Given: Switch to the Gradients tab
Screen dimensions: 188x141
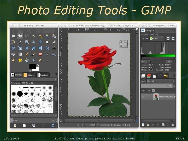Looking at the screenshot, I should click(43, 75).
